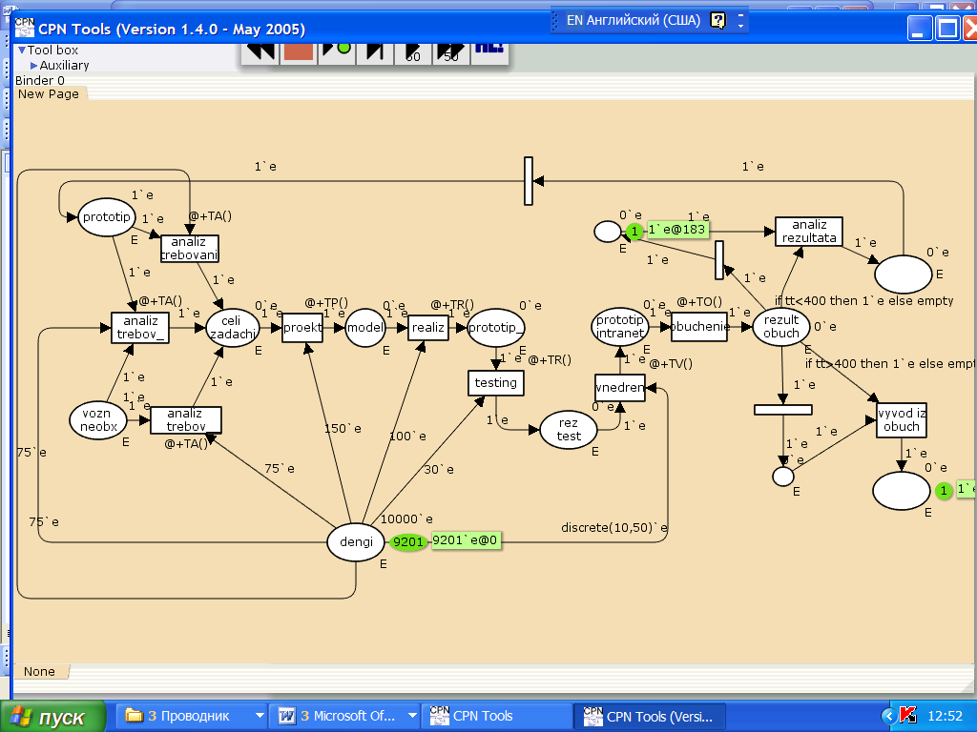
Task: Show hidden tray icons with the chevron
Action: coord(888,716)
